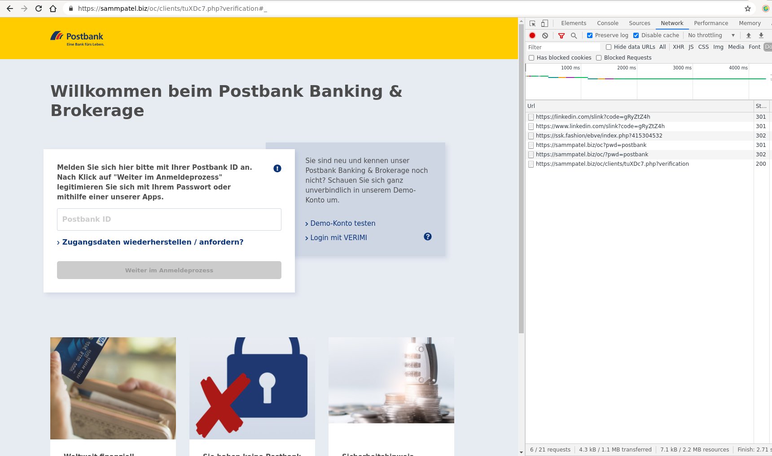Viewport: 772px width, 456px height.
Task: Filter requests by Media
Action: click(x=736, y=47)
